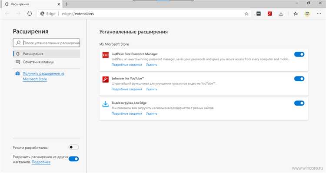
Task: Reload the page with refresh icon
Action: pos(30,14)
